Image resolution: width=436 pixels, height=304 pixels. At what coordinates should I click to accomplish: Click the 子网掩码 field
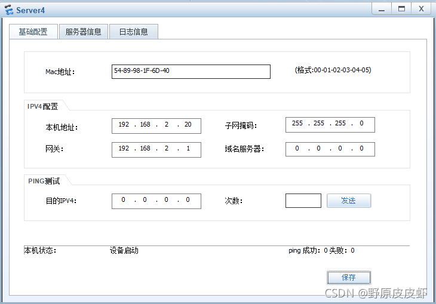point(330,125)
